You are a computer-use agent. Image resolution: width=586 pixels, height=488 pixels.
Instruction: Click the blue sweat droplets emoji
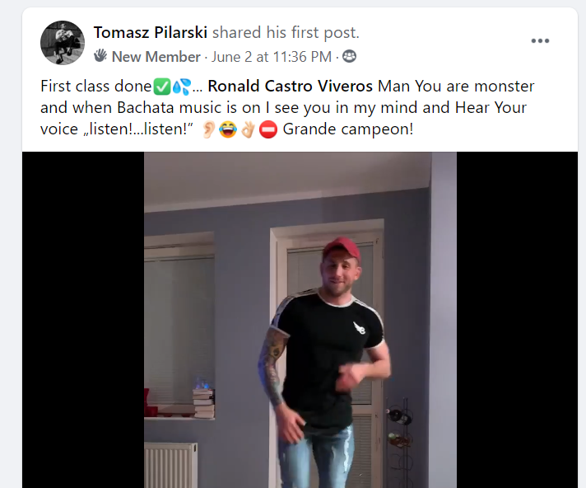coord(181,87)
